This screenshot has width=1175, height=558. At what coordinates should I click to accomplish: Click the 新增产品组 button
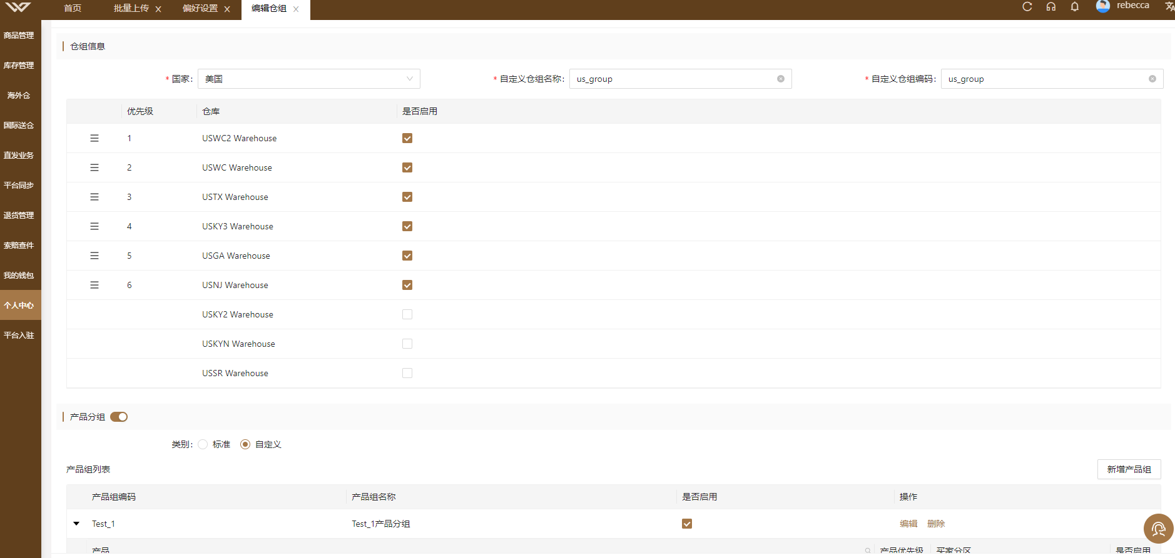point(1129,469)
